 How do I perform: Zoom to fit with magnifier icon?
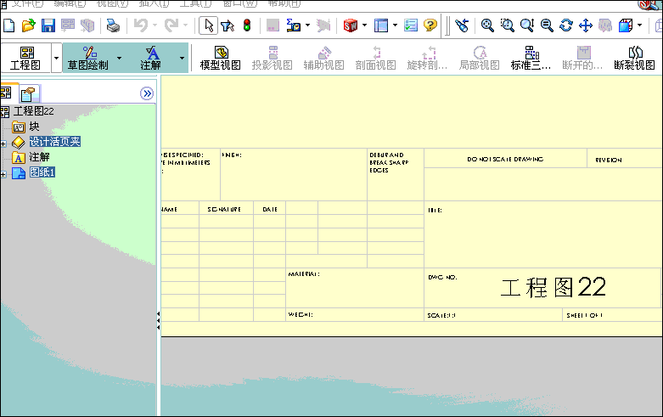point(487,25)
